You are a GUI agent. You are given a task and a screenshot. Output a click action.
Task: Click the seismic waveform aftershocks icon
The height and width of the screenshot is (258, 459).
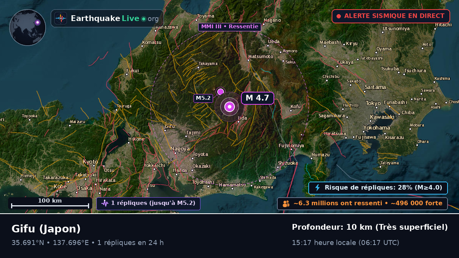tap(105, 203)
